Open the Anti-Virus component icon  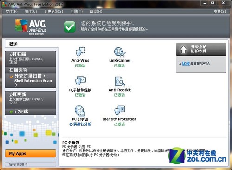(80, 52)
